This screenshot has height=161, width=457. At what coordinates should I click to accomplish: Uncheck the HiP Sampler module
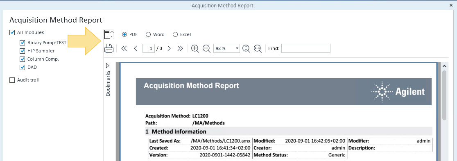23,51
